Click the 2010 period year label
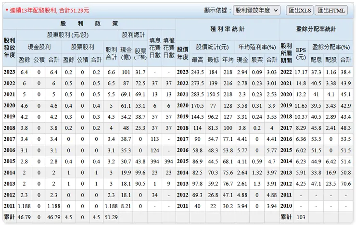 pyautogui.click(x=286, y=206)
